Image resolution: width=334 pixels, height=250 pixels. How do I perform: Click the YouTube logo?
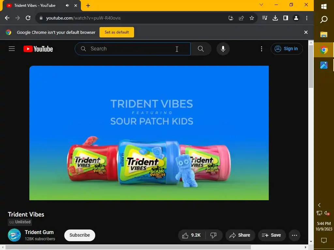(x=38, y=49)
